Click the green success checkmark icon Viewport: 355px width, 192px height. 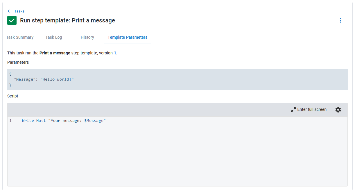point(12,20)
